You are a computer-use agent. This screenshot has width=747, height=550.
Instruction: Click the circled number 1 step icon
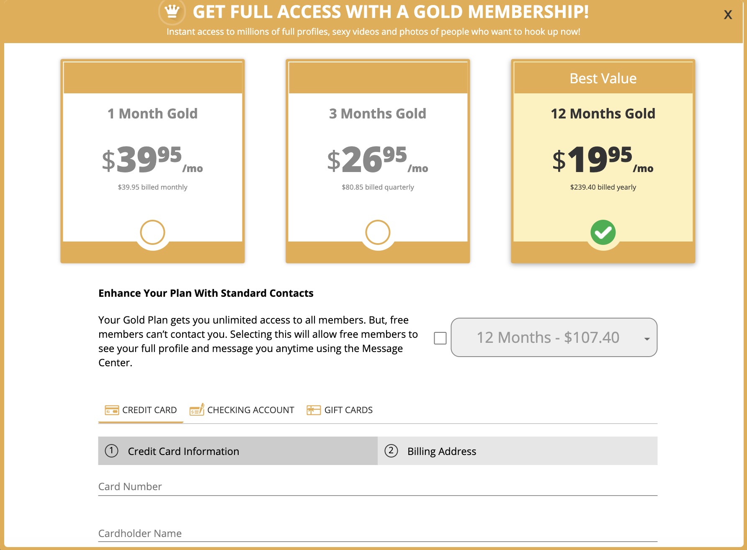111,451
